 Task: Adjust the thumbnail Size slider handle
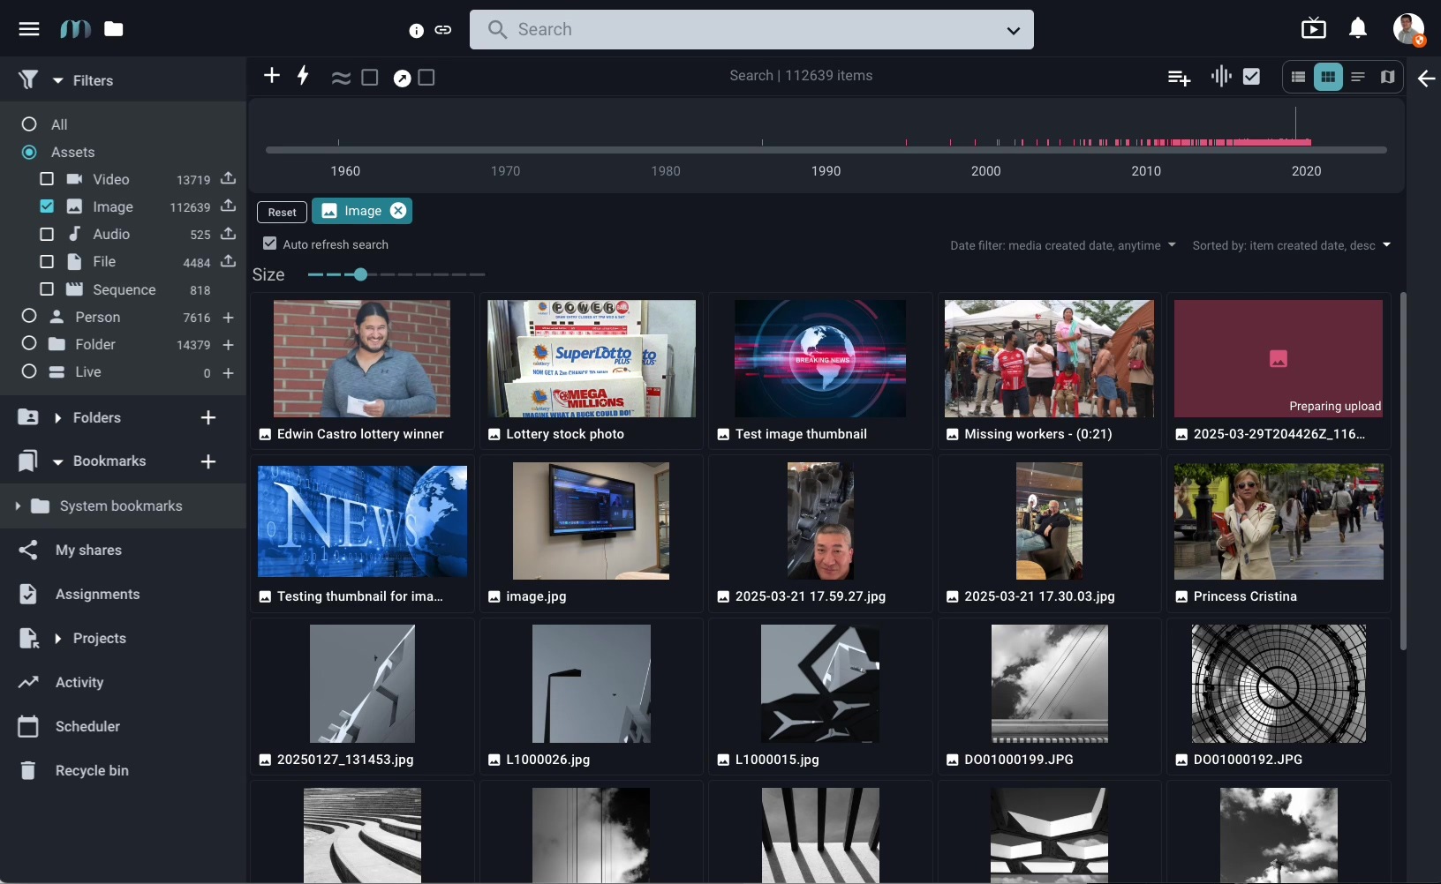click(x=360, y=274)
